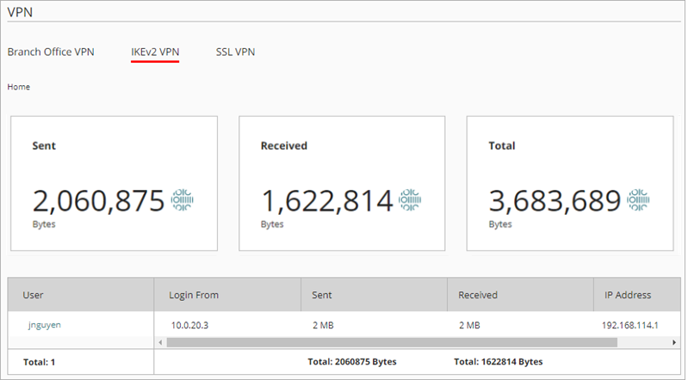
Task: Click the Received column header
Action: click(x=478, y=295)
